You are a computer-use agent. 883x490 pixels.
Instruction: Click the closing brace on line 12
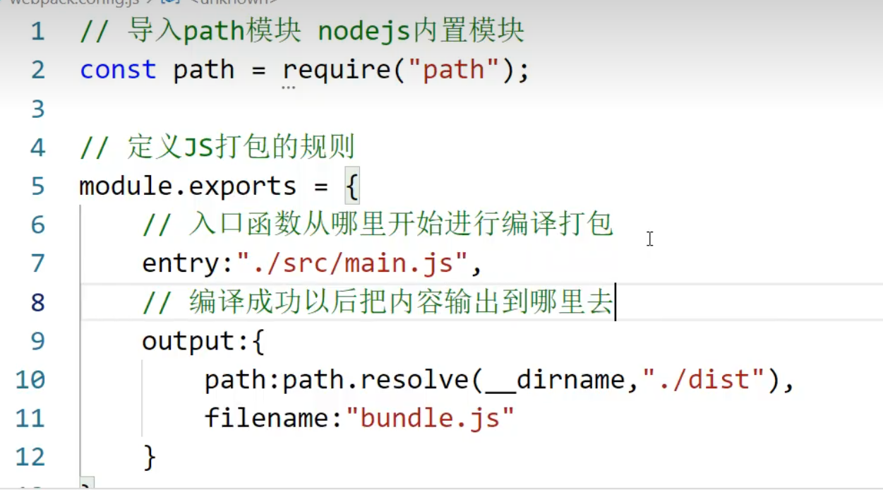149,457
